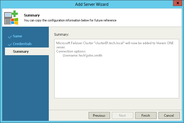The width and height of the screenshot is (184, 123).
Task: Click the Username tech\john.smith line
Action: click(x=83, y=55)
